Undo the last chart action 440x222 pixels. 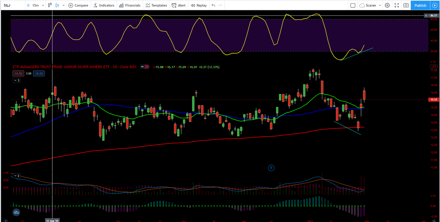(x=213, y=5)
